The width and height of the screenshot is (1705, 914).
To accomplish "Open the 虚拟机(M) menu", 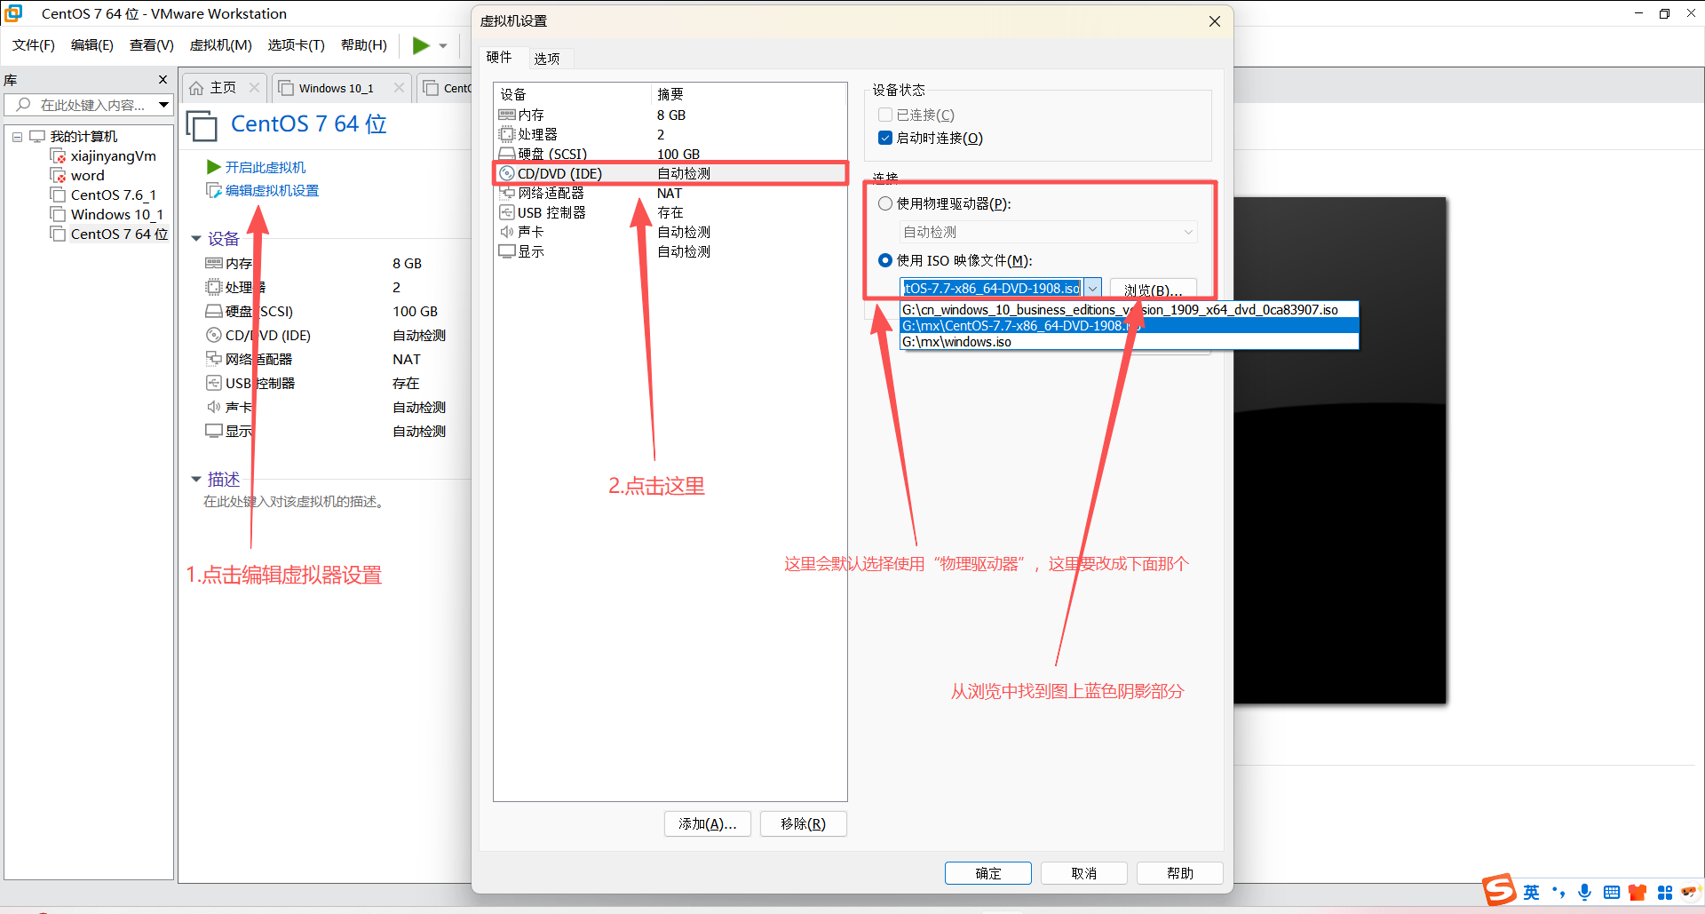I will pos(220,45).
